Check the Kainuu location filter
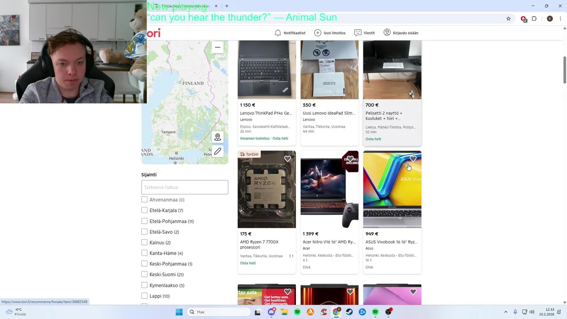Screen dimensions: 567x319 click(x=144, y=242)
